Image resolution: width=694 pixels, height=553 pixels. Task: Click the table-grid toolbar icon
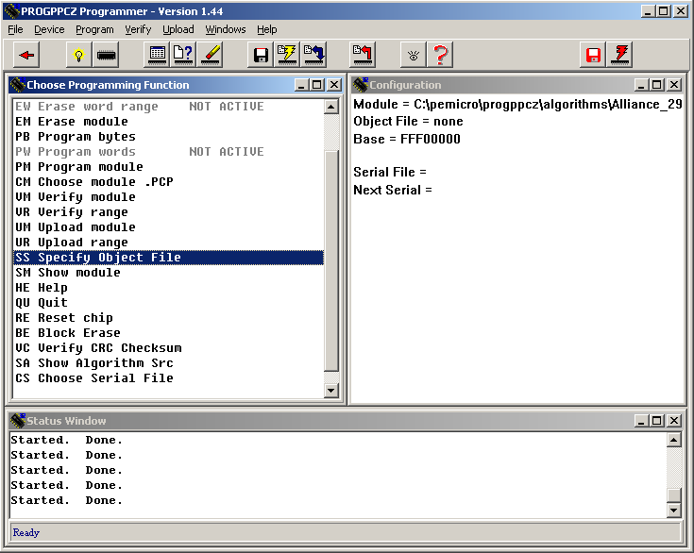click(157, 55)
